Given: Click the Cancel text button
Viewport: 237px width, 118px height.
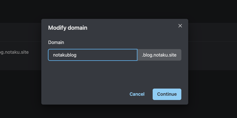Looking at the screenshot, I should (x=137, y=94).
